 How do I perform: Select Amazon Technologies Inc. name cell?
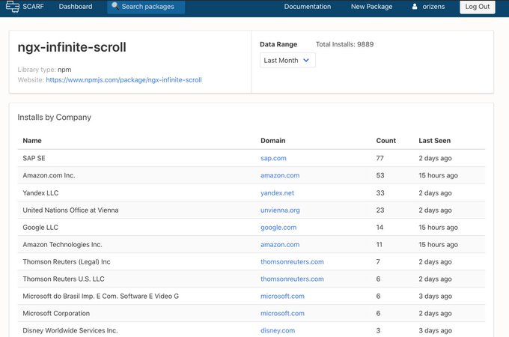(62, 244)
